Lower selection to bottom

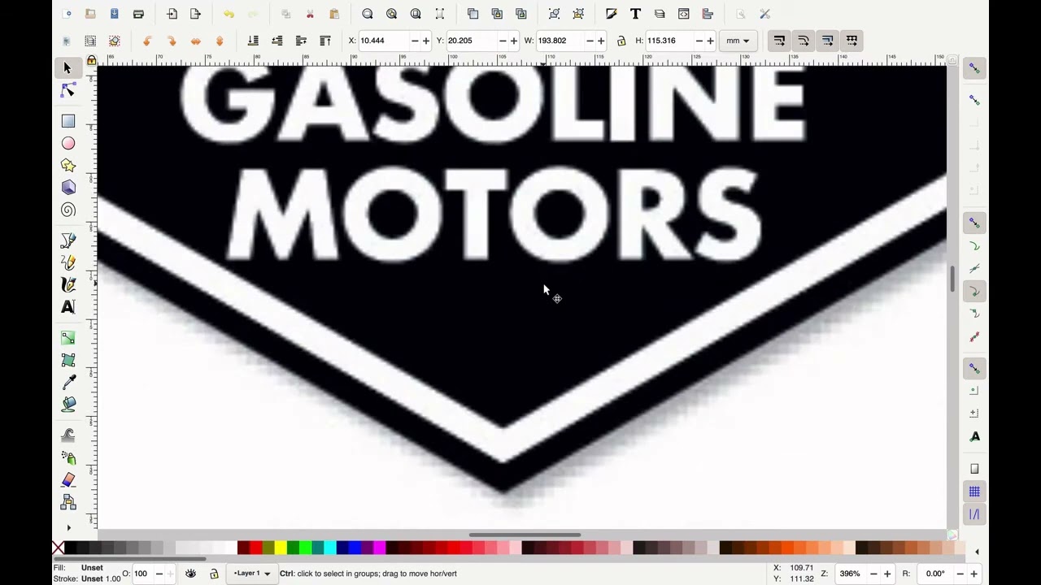(x=253, y=41)
